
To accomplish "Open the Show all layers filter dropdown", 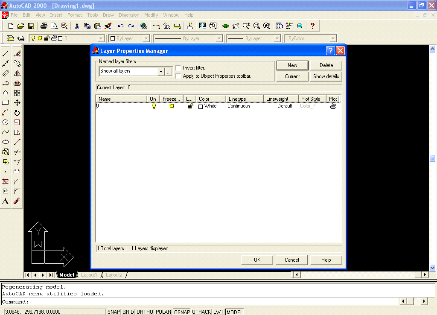I will click(x=161, y=72).
